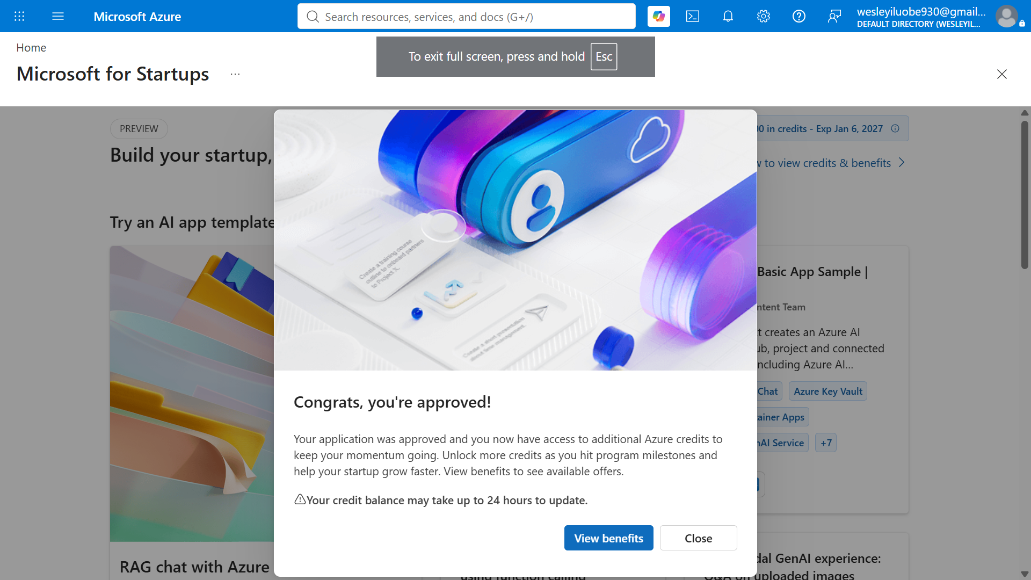Open view credits & benefits chevron
The image size is (1031, 580).
pyautogui.click(x=902, y=163)
